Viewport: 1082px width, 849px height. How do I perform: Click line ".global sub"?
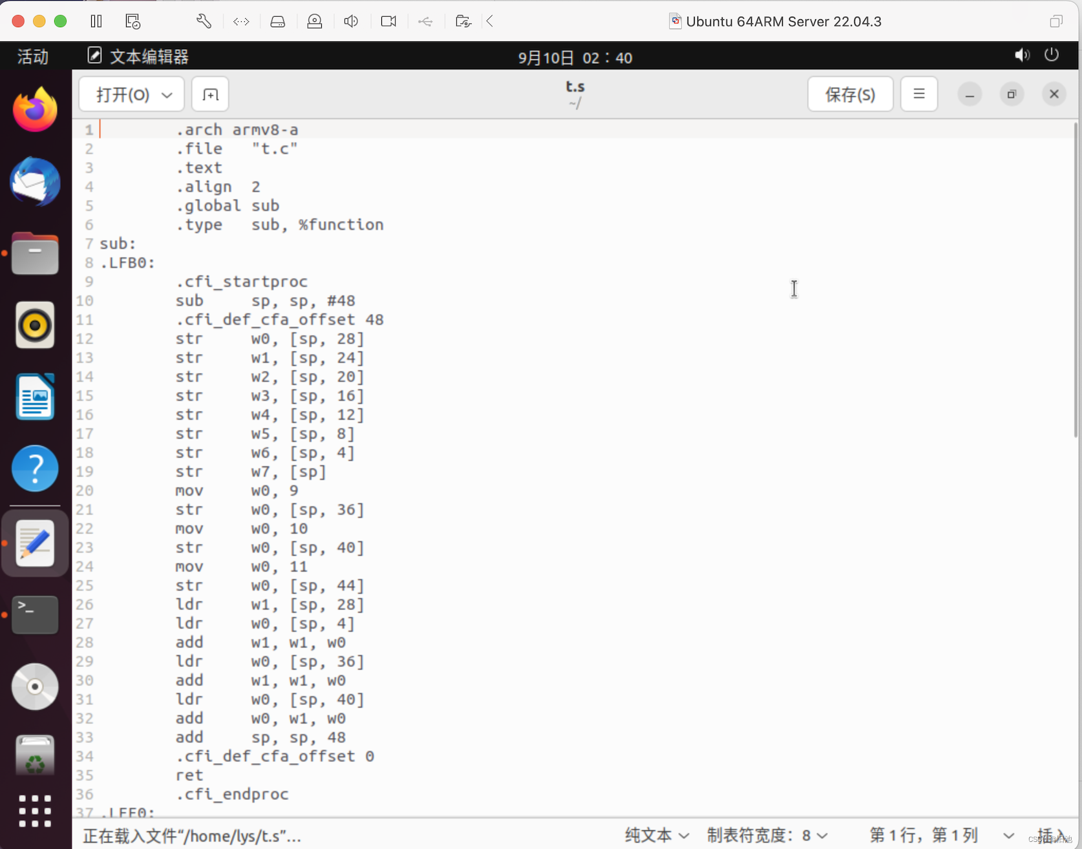pyautogui.click(x=228, y=205)
